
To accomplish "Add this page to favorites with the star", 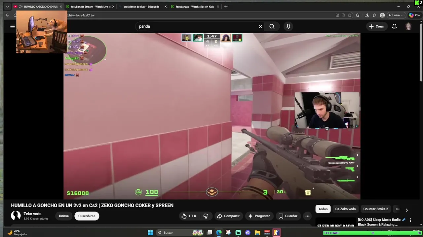I will coord(350,15).
